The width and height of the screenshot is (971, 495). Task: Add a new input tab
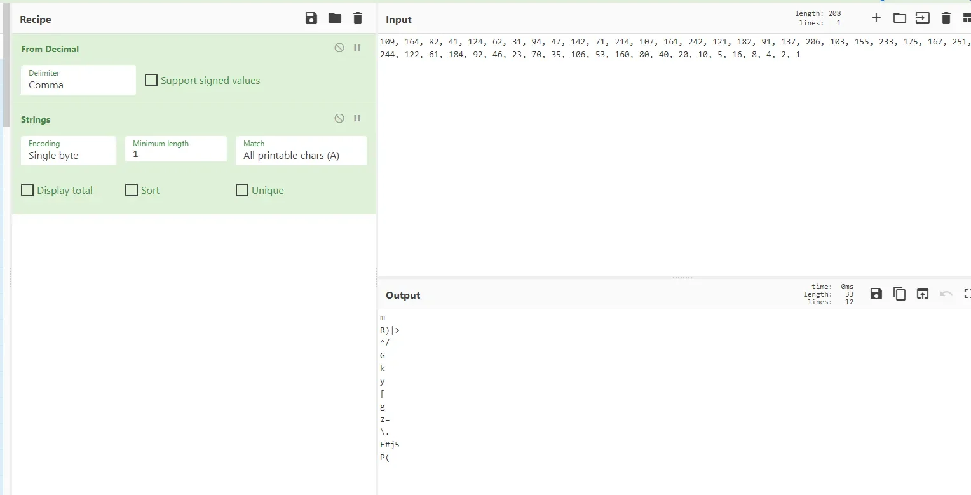(876, 18)
